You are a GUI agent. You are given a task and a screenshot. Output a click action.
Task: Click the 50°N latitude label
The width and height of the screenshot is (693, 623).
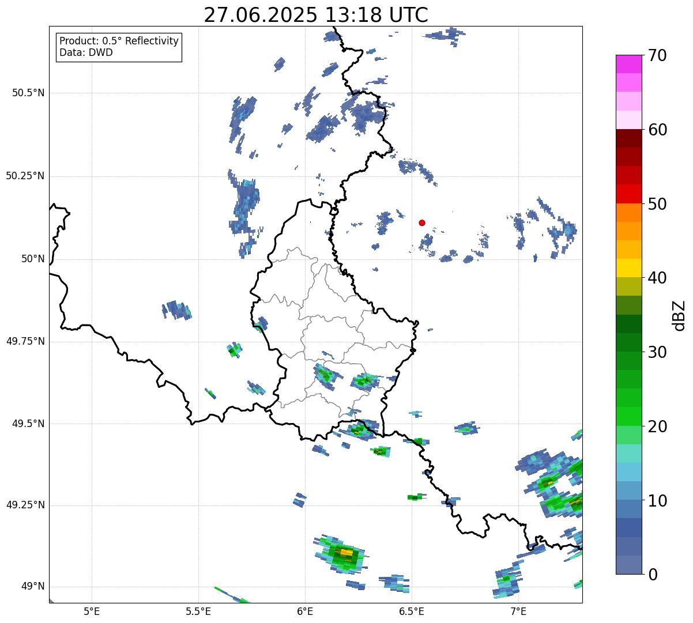click(33, 259)
